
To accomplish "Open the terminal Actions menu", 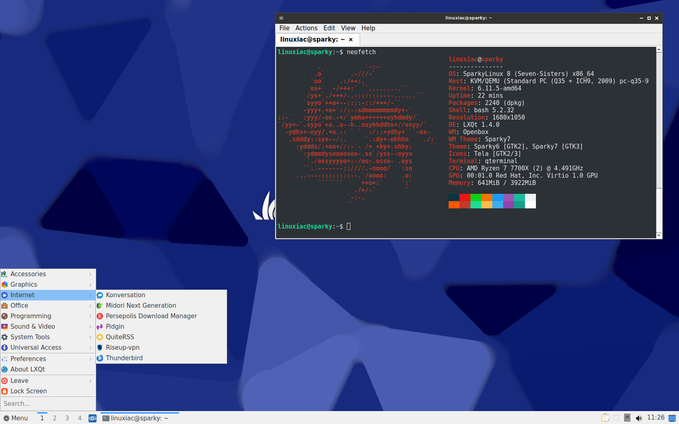I will 306,28.
